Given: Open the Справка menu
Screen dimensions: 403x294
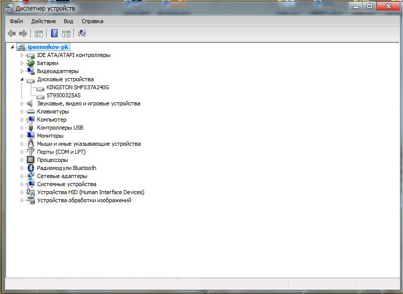Looking at the screenshot, I should click(92, 21).
